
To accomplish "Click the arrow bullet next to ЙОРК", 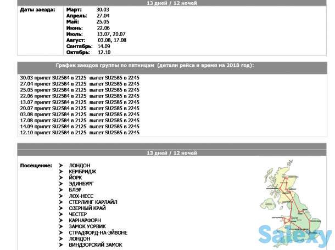I will pyautogui.click(x=61, y=178).
